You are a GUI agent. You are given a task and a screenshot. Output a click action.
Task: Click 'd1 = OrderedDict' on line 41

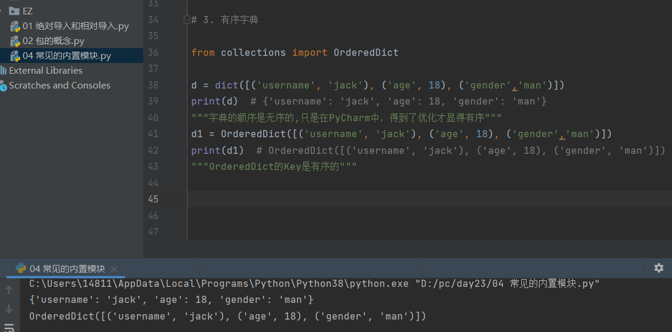(x=239, y=134)
